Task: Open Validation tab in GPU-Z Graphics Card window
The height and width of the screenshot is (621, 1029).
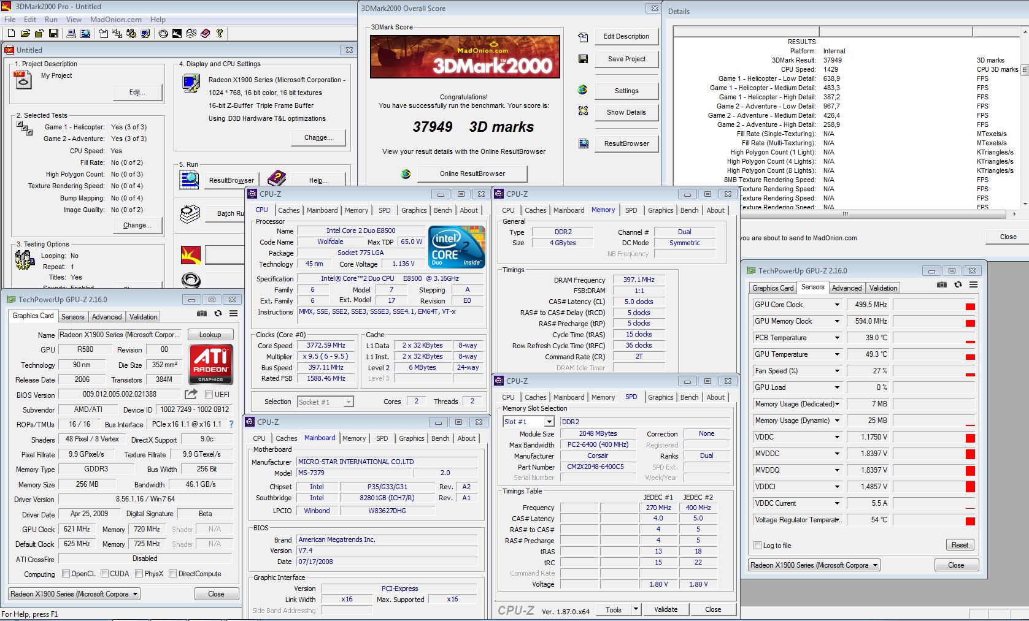Action: pos(143,317)
